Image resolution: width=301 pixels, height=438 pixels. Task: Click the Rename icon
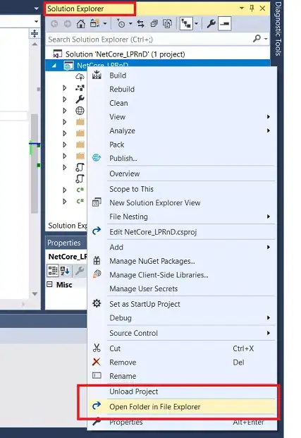click(x=97, y=375)
